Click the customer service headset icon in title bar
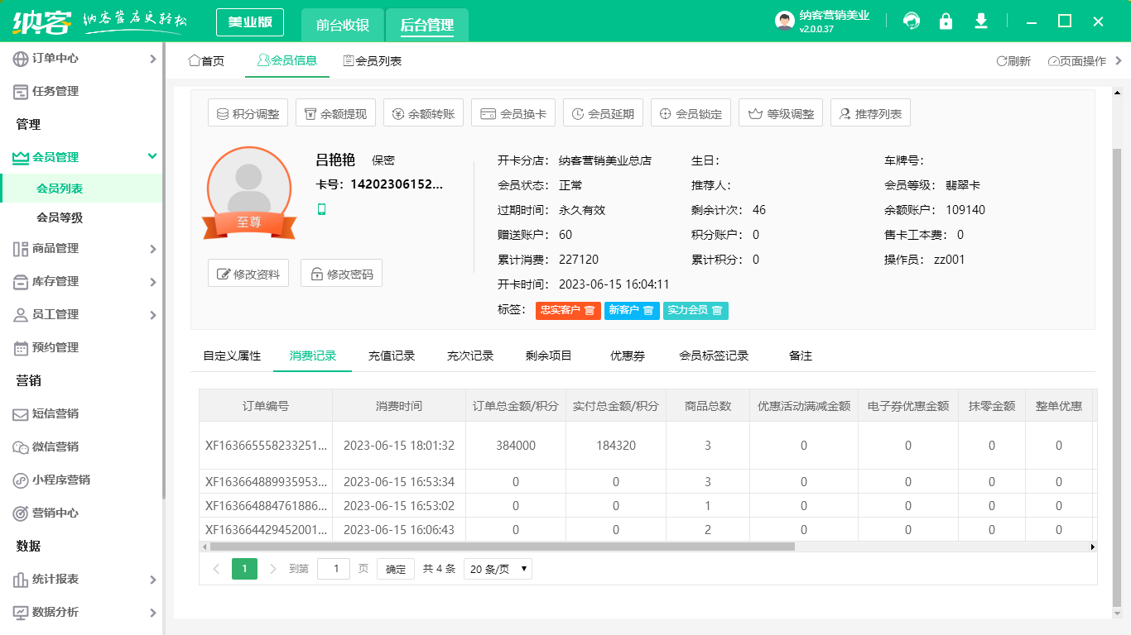 [911, 21]
